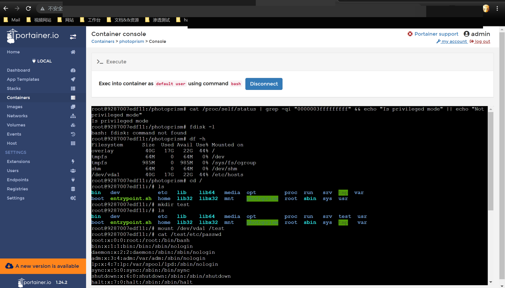Screen dimensions: 505x288
Task: Click the App Templates rocket icon
Action: [x=73, y=79]
